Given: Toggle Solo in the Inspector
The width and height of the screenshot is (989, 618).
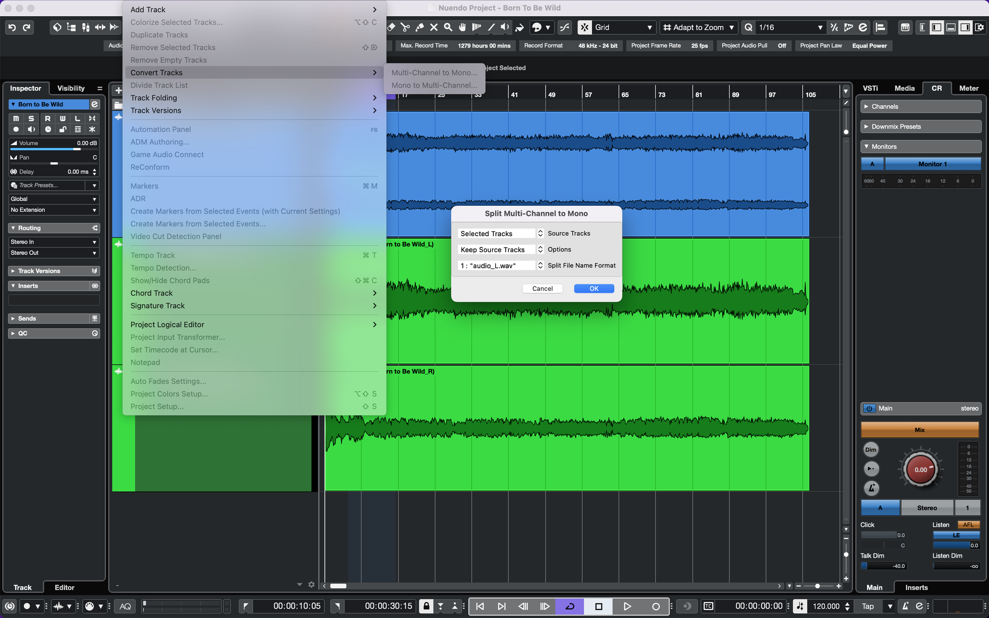Looking at the screenshot, I should point(31,119).
